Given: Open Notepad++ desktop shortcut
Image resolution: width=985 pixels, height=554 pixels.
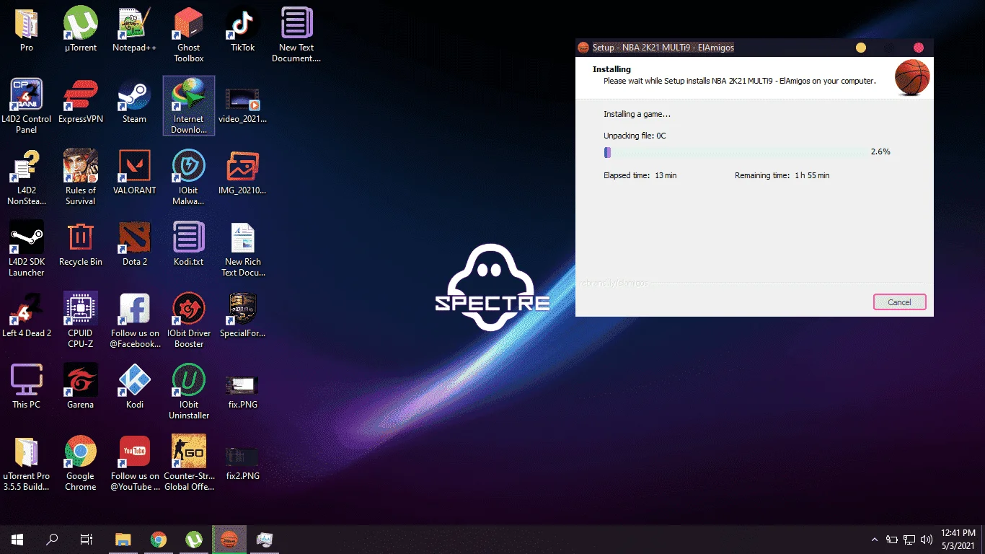Looking at the screenshot, I should pos(134,29).
